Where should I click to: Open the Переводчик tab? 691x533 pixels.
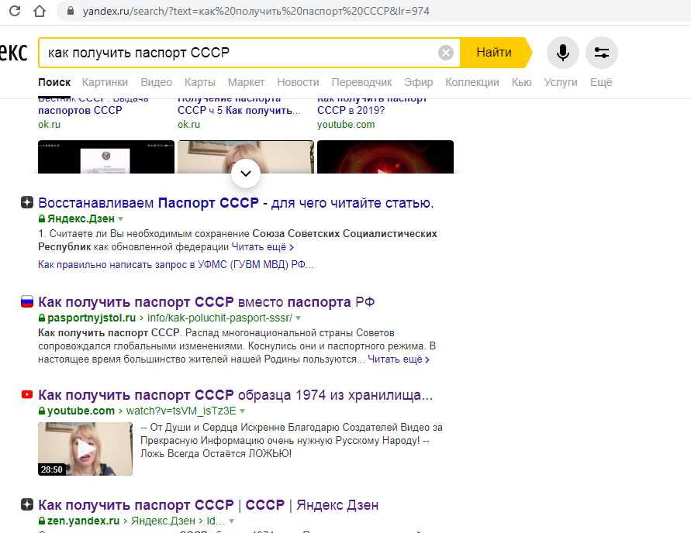point(361,82)
